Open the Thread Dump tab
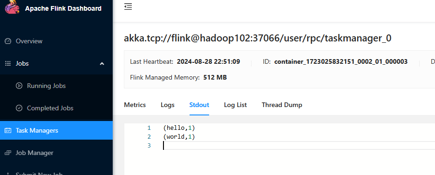 [282, 105]
